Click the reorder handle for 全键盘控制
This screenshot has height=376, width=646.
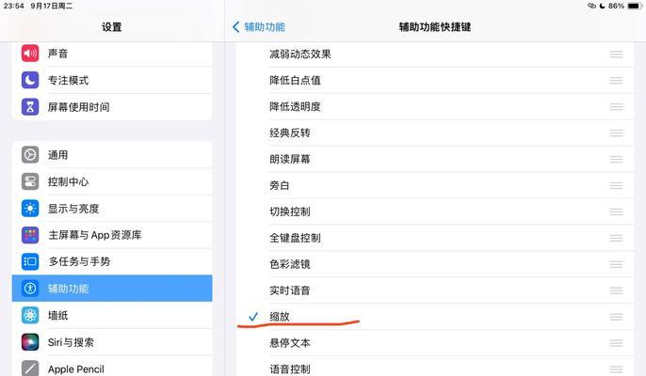(616, 238)
